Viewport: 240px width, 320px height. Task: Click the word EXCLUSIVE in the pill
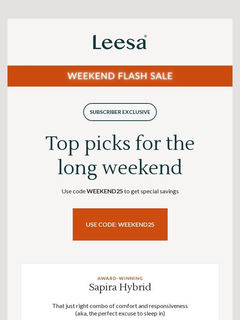click(135, 112)
